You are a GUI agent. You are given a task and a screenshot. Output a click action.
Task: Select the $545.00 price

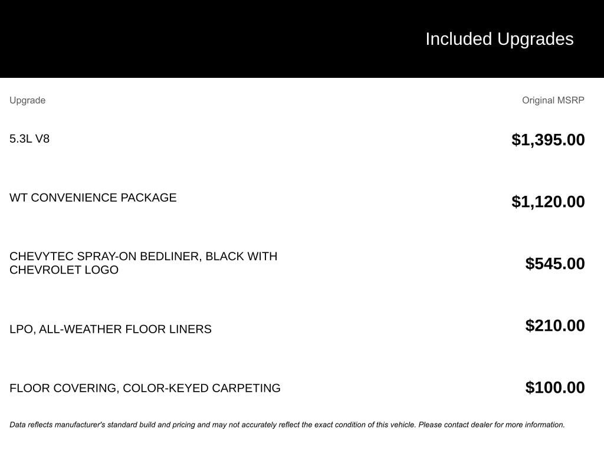coord(555,264)
